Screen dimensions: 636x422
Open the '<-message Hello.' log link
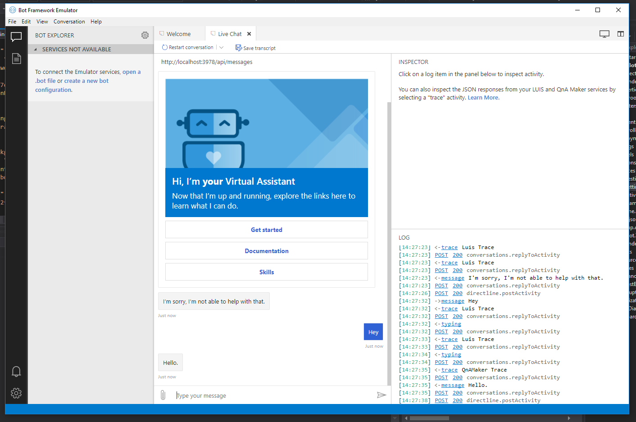click(453, 385)
